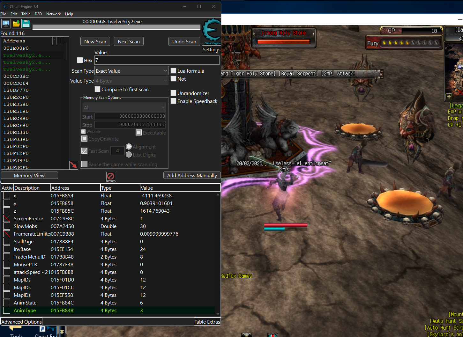Open Table Extras
Viewport: 463px width, 337px height.
207,322
